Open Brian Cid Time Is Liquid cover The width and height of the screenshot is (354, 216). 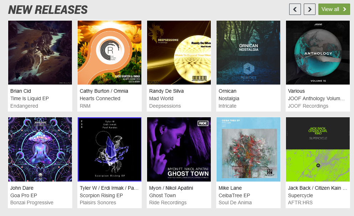[x=40, y=53]
